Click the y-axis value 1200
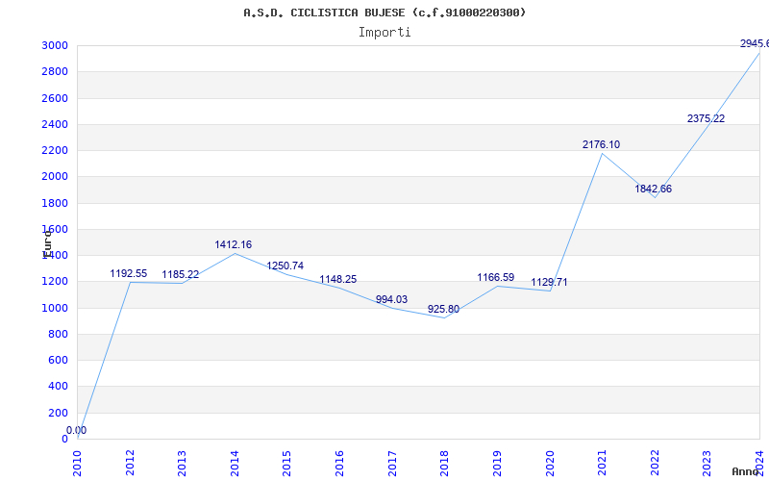This screenshot has height=481, width=769. pos(55,282)
